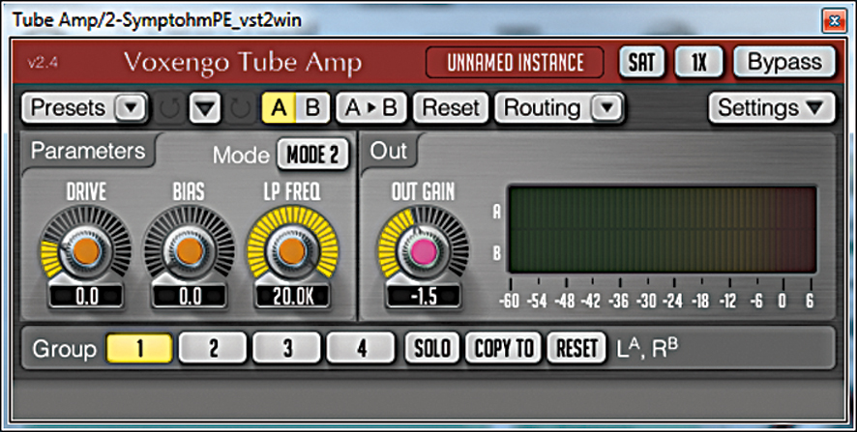Image resolution: width=857 pixels, height=432 pixels.
Task: Click the redo arrow icon before A/B buttons
Action: [239, 107]
